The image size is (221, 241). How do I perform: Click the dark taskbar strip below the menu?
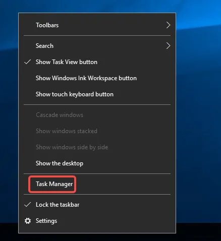[x=198, y=232]
